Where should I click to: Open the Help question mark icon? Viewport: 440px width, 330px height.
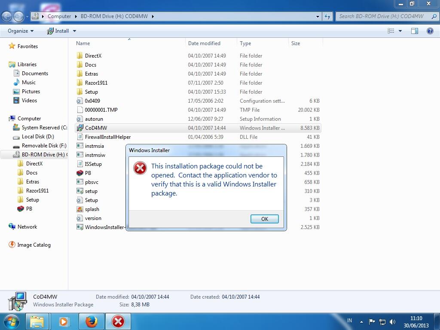pos(430,31)
